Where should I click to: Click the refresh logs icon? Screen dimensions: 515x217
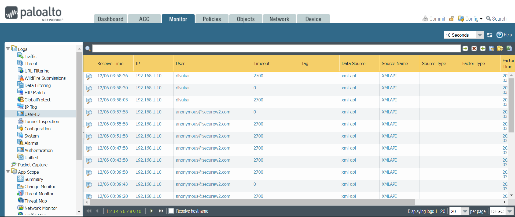pos(490,35)
